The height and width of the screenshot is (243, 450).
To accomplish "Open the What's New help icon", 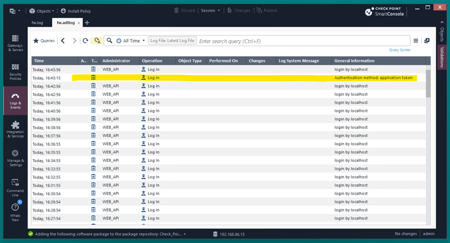I will pos(15,212).
